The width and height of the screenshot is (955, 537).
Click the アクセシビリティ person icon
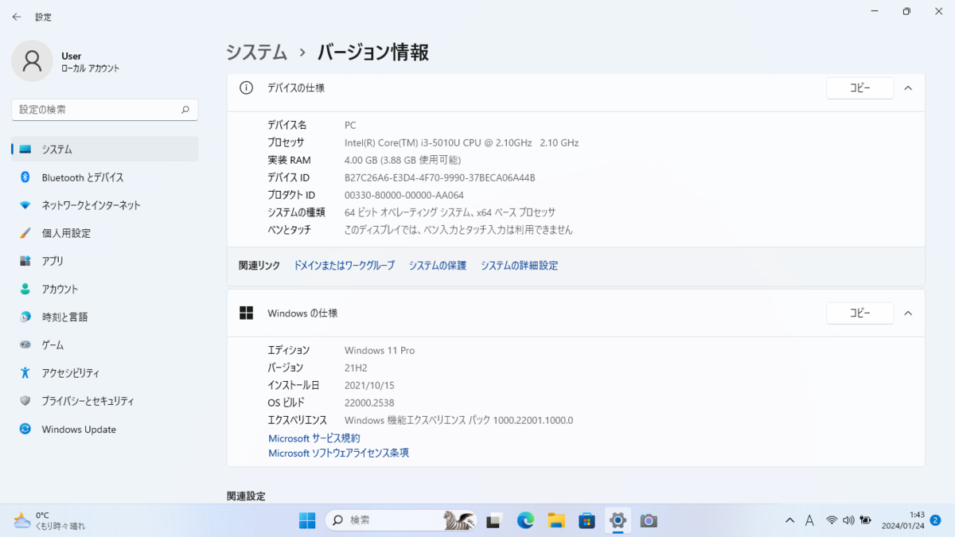click(25, 373)
